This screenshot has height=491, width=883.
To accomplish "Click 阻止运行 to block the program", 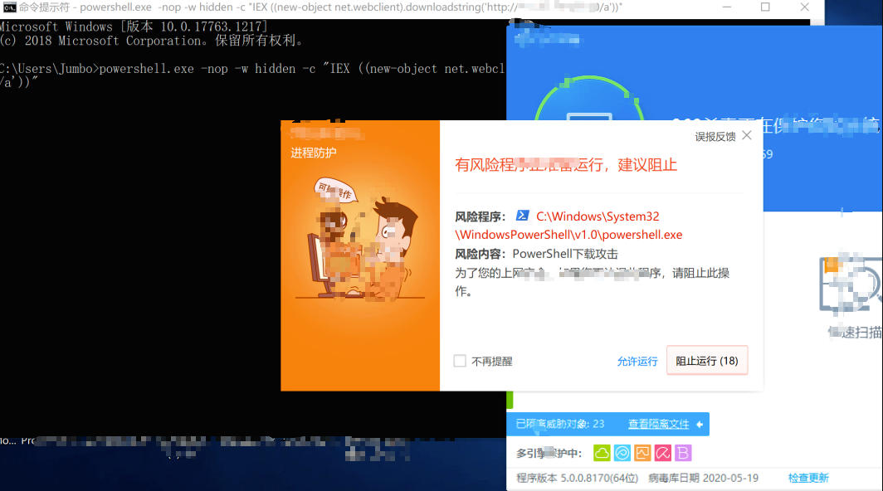I will click(x=707, y=360).
